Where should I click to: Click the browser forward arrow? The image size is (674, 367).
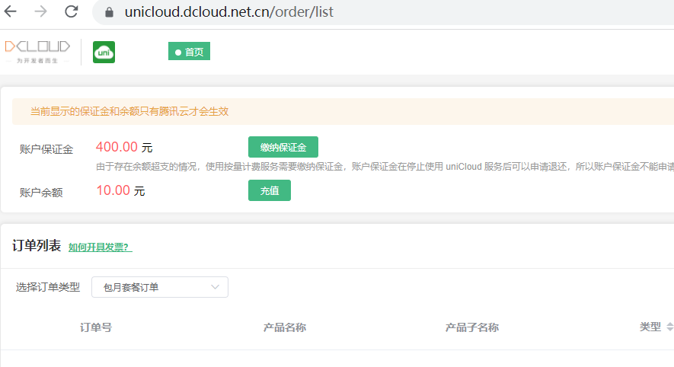click(x=41, y=11)
